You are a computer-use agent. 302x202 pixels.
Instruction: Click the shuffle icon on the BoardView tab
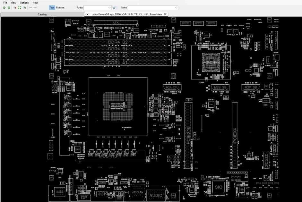tap(88, 14)
